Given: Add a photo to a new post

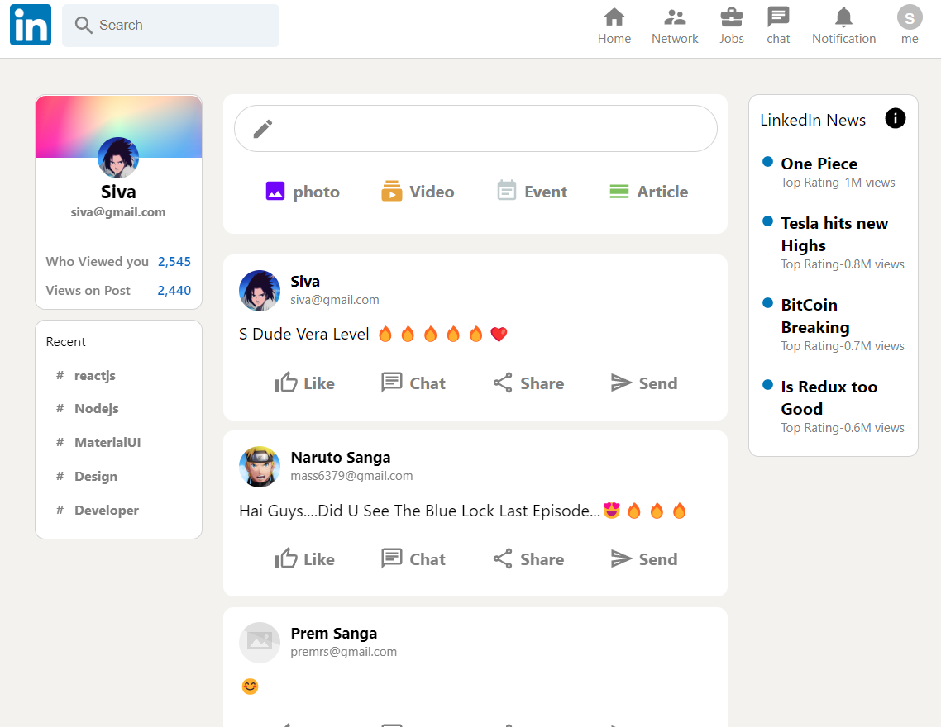Looking at the screenshot, I should click(x=303, y=192).
